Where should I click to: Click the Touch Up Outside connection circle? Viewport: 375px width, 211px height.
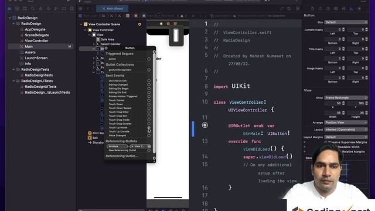pyautogui.click(x=149, y=131)
